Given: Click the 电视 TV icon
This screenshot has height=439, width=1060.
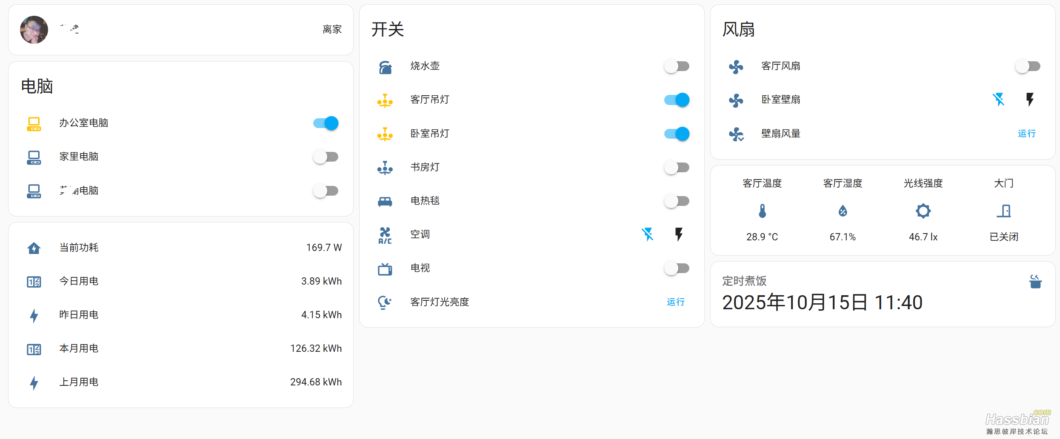Looking at the screenshot, I should click(x=385, y=269).
